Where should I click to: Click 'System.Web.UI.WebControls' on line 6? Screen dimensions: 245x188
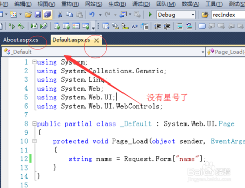pos(110,106)
